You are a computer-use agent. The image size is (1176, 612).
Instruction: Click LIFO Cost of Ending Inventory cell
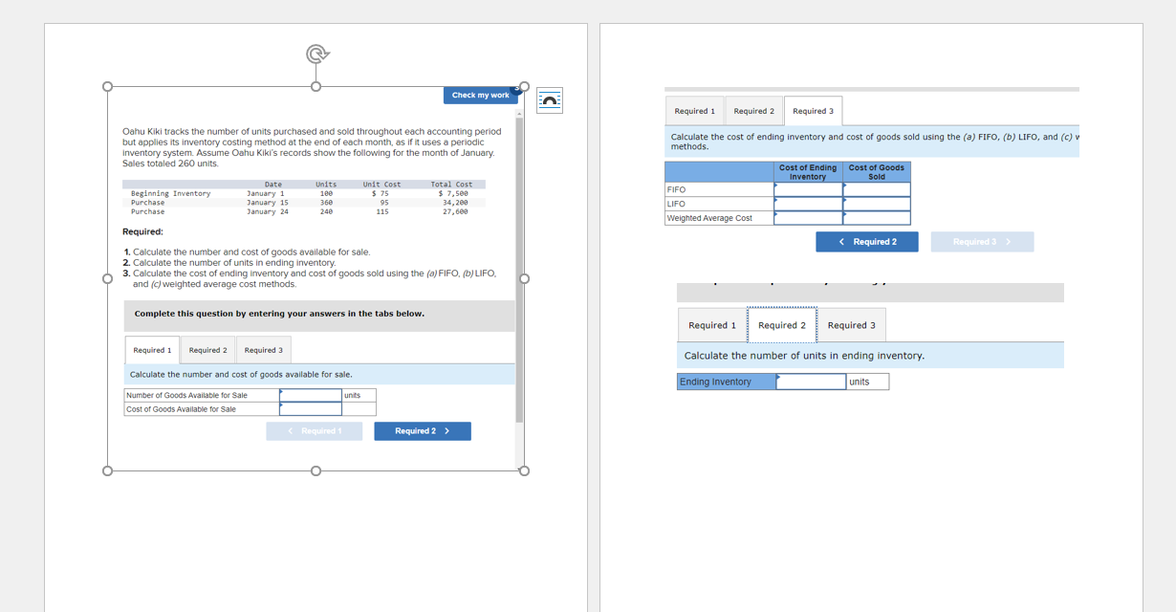[x=809, y=204]
